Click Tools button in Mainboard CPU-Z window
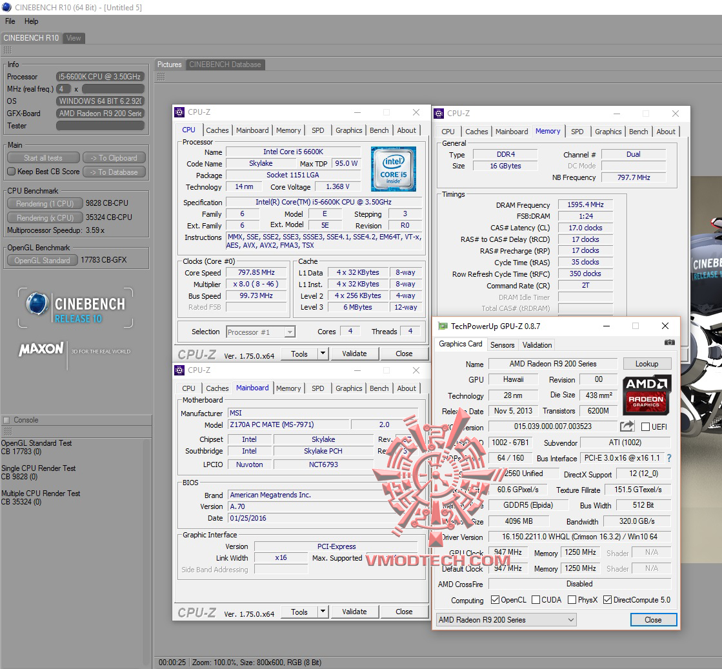Image resolution: width=722 pixels, height=669 pixels. (x=299, y=612)
